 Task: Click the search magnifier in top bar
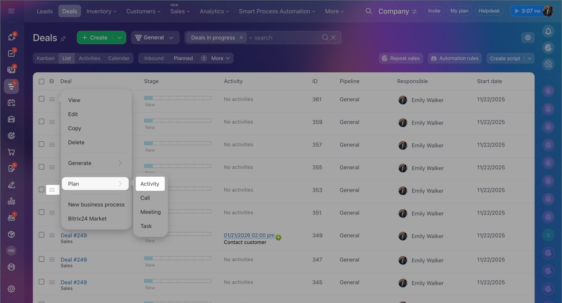(369, 11)
